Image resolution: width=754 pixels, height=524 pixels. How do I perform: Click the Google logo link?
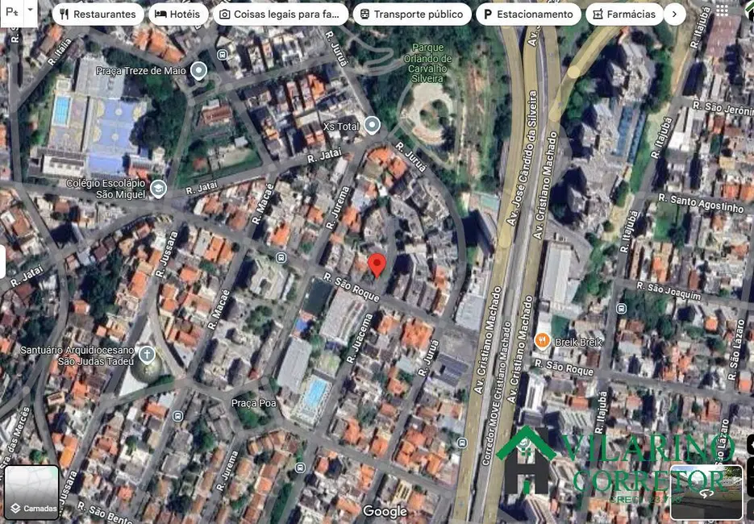pos(385,511)
